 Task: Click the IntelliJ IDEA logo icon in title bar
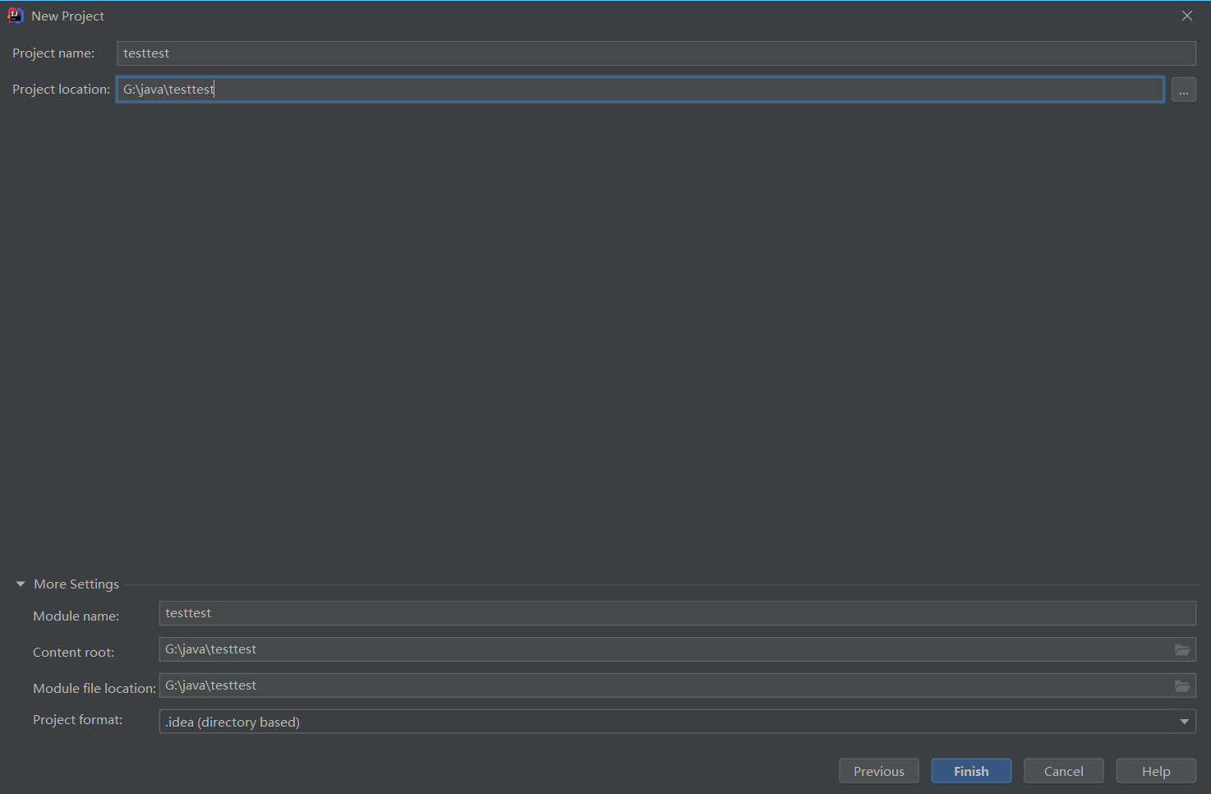15,16
